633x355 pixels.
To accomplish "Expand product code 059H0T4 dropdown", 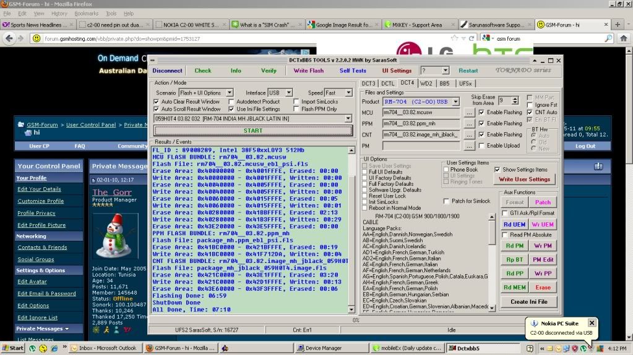I will (348, 119).
